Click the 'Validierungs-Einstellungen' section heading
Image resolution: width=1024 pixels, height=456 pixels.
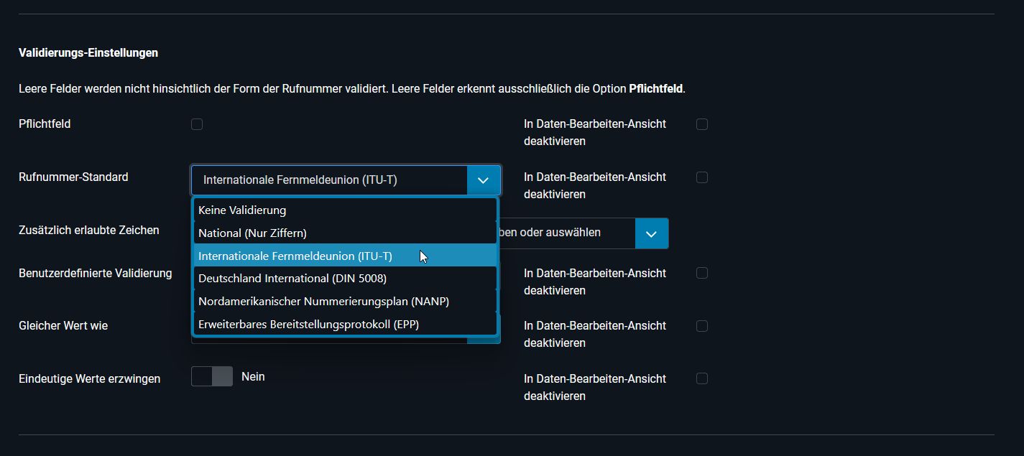click(88, 53)
